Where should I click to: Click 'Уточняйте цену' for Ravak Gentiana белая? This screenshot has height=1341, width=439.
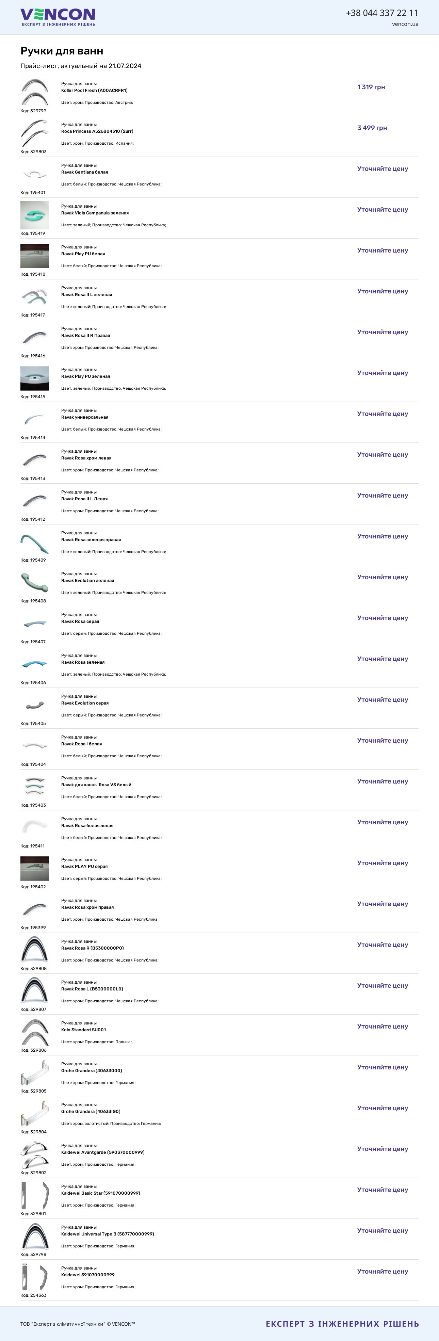tap(382, 169)
